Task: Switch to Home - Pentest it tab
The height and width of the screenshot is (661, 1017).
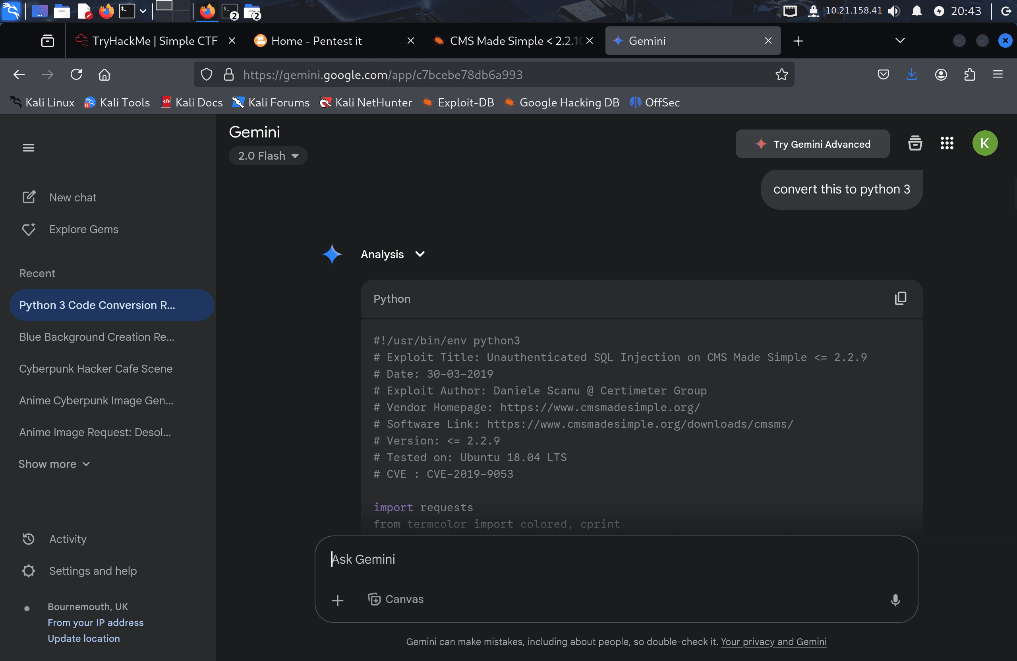Action: 334,41
